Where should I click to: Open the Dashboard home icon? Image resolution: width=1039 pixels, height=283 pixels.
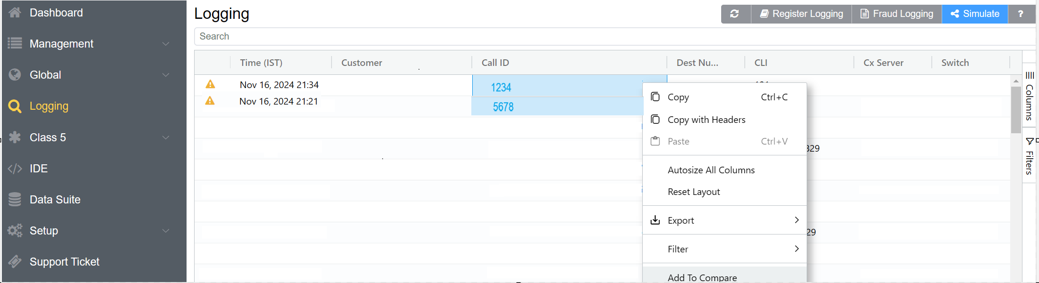[x=15, y=13]
